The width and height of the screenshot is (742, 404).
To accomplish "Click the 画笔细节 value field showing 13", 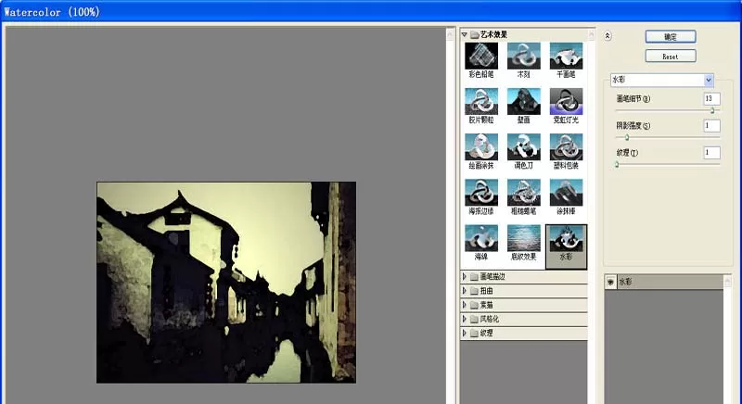I will tap(711, 99).
